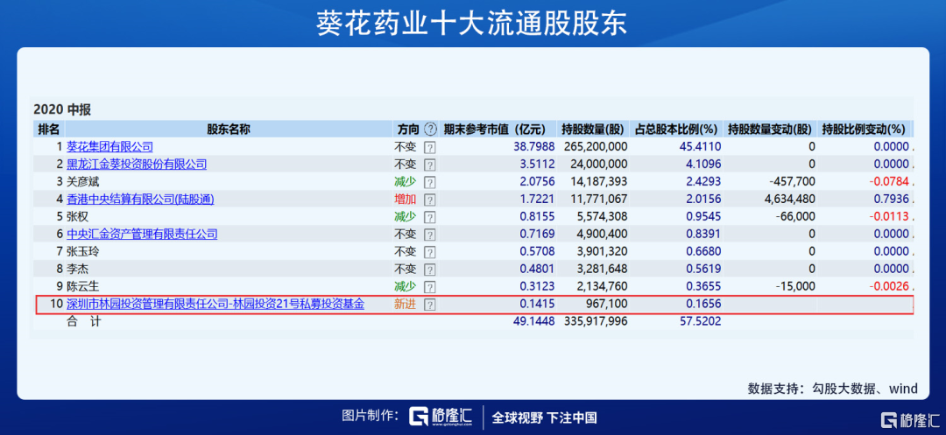Image resolution: width=946 pixels, height=435 pixels.
Task: Click help icon in 方向 column header
Action: pos(429,129)
